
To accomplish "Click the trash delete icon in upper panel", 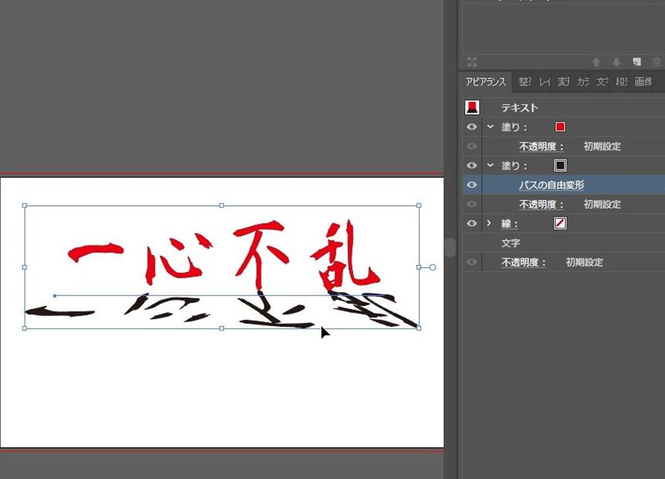I will tap(656, 62).
